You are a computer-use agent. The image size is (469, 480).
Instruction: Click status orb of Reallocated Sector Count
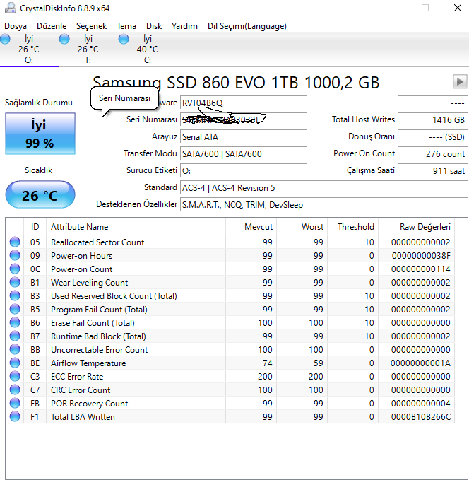15,242
